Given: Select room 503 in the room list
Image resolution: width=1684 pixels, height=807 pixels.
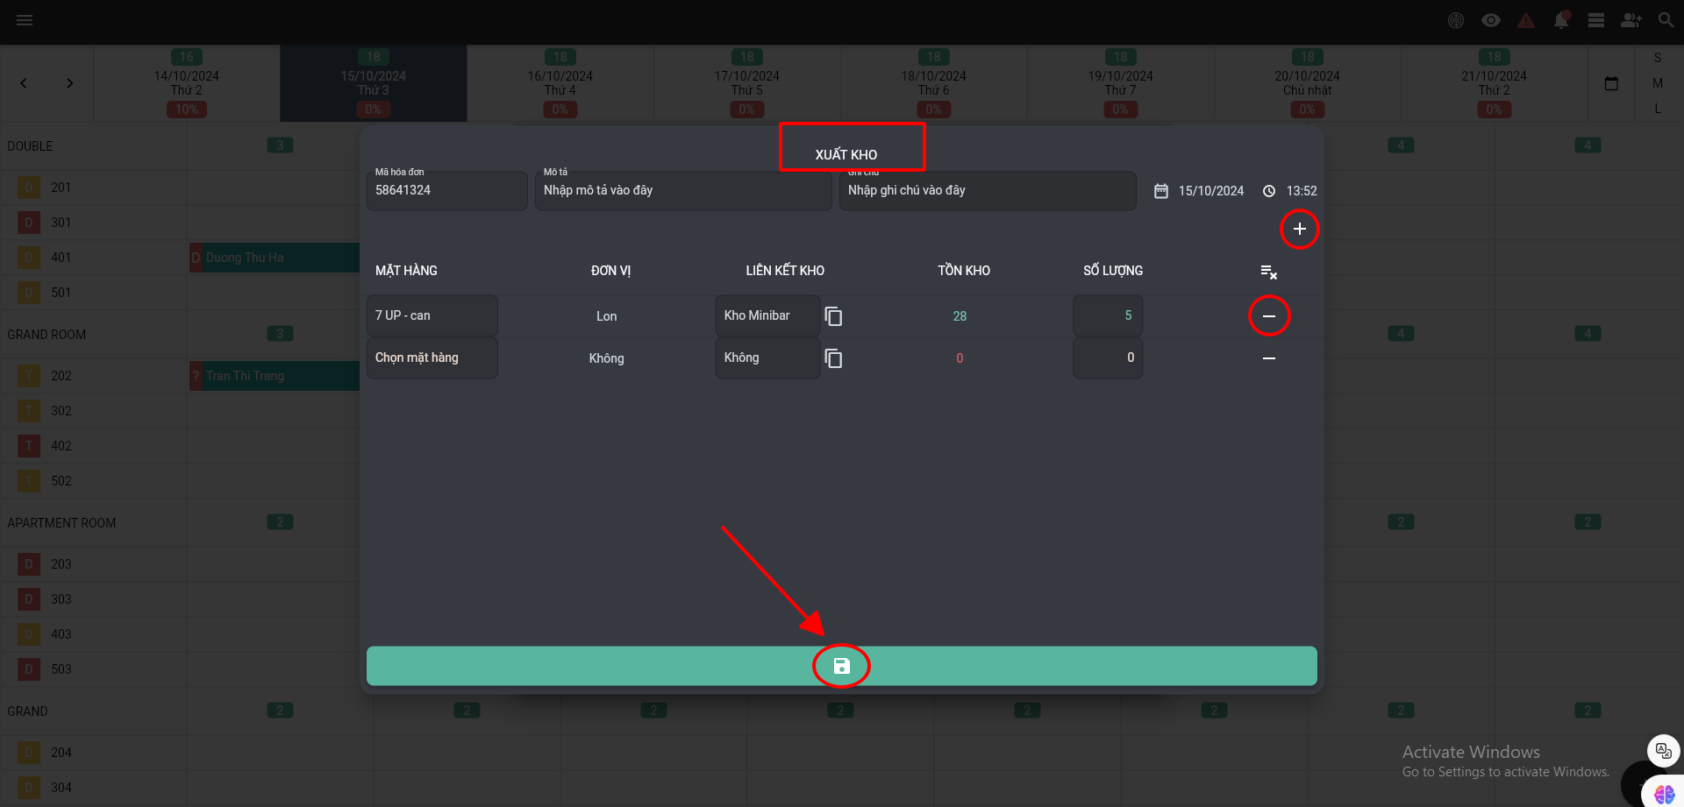Looking at the screenshot, I should (61, 669).
